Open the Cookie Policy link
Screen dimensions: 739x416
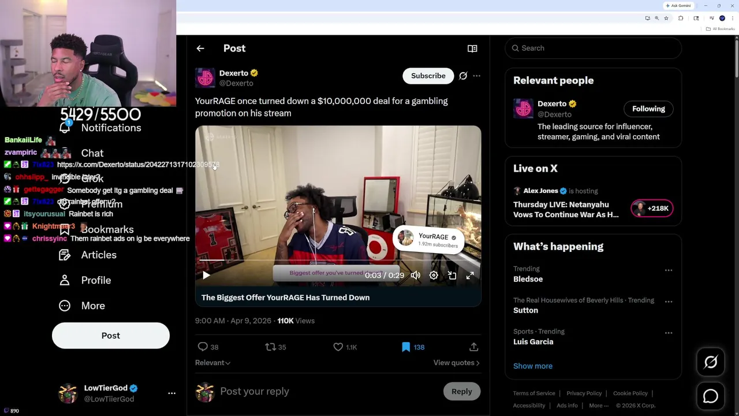(630, 393)
